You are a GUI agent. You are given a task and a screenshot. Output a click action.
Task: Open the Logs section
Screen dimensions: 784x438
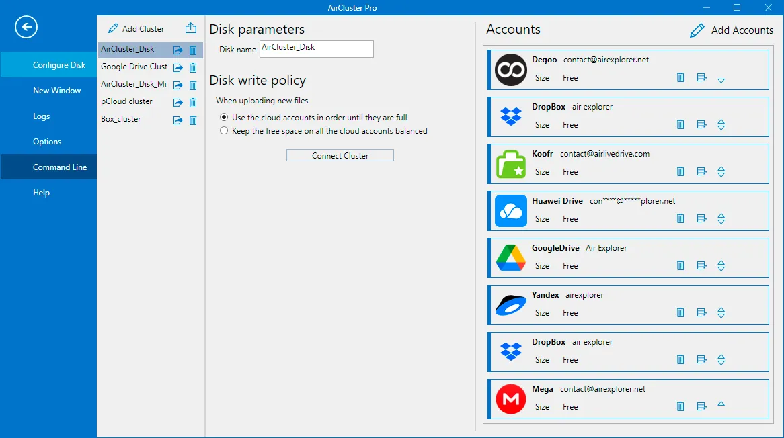[x=48, y=116]
